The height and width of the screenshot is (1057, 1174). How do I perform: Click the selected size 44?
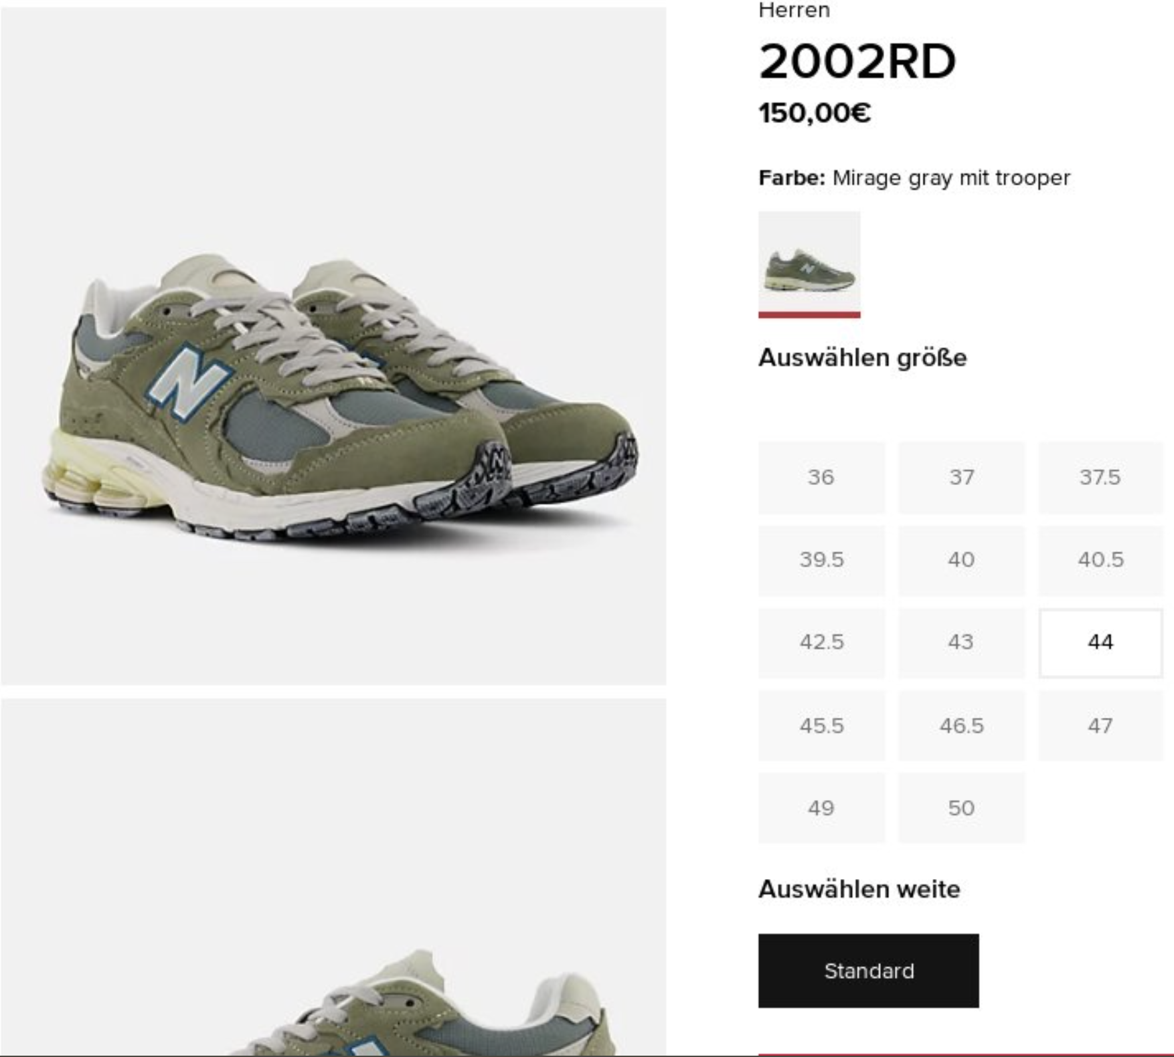pyautogui.click(x=1100, y=643)
